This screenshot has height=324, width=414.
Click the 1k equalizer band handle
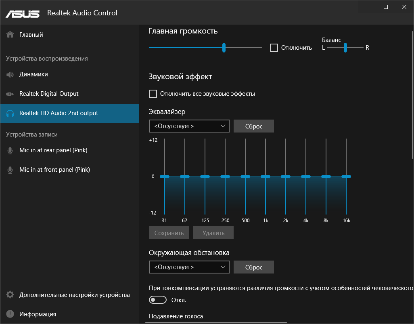[x=266, y=177]
